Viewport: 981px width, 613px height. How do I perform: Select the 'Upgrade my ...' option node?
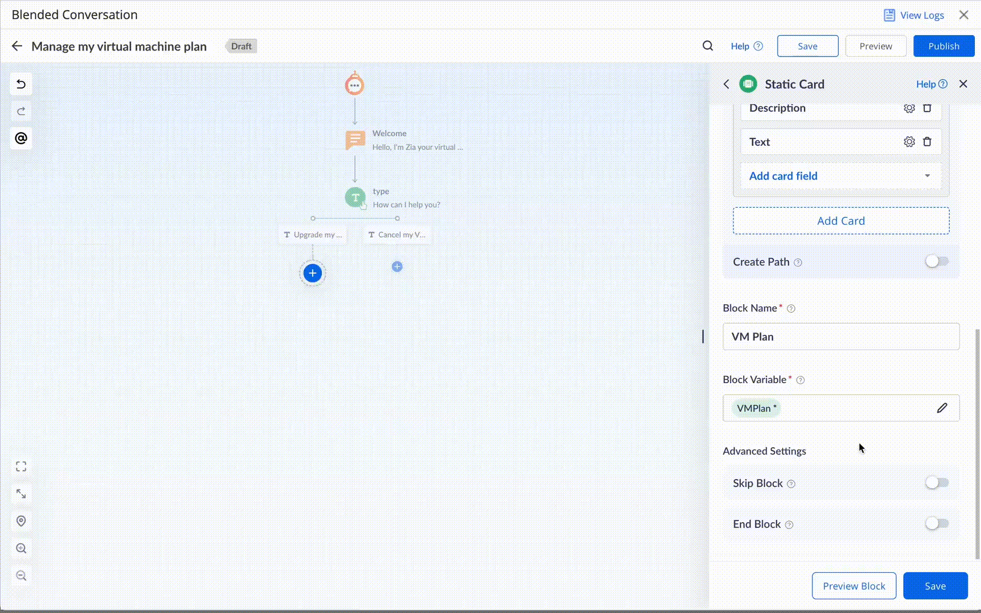coord(312,234)
